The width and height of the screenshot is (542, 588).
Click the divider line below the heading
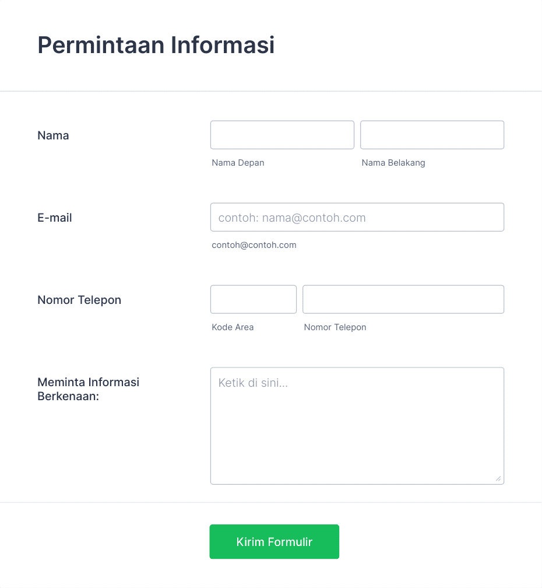271,91
